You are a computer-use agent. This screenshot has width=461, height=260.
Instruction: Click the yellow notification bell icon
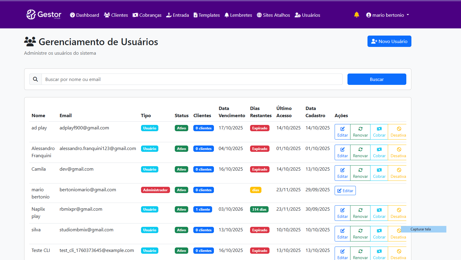356,15
